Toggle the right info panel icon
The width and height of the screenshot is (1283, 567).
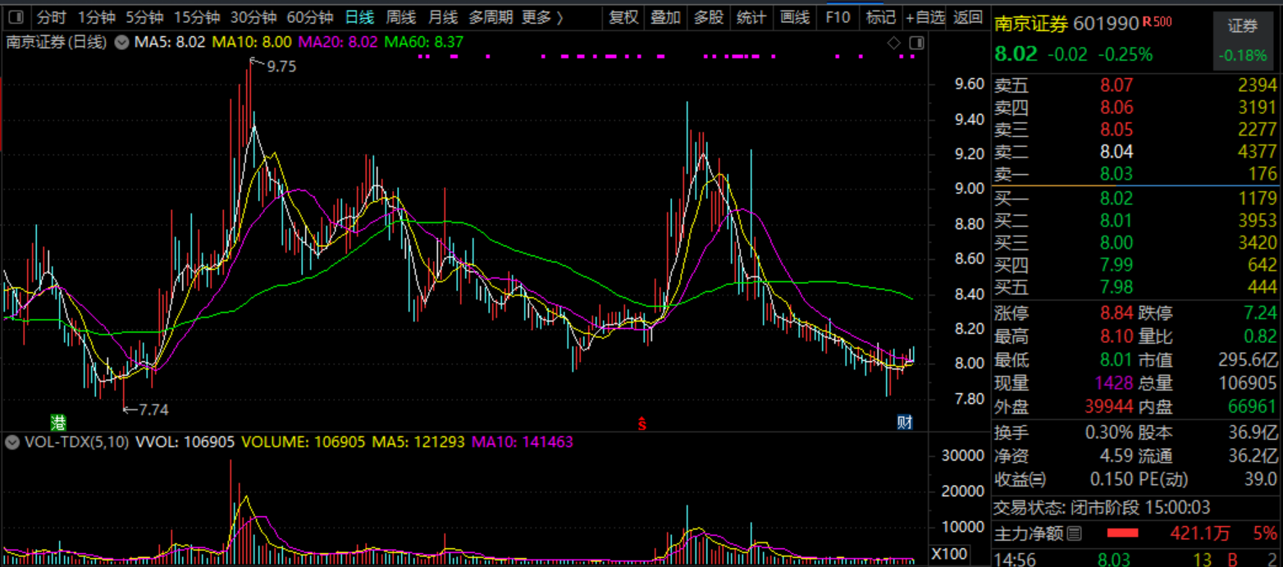[917, 42]
